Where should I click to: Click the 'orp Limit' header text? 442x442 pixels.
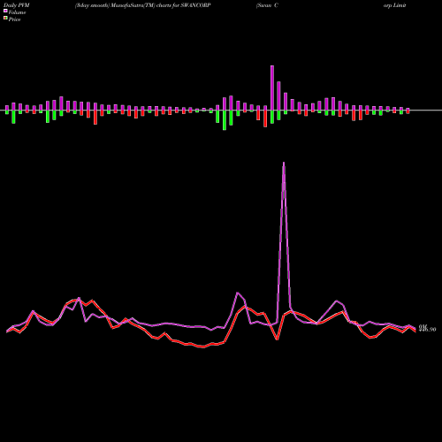[x=395, y=5]
